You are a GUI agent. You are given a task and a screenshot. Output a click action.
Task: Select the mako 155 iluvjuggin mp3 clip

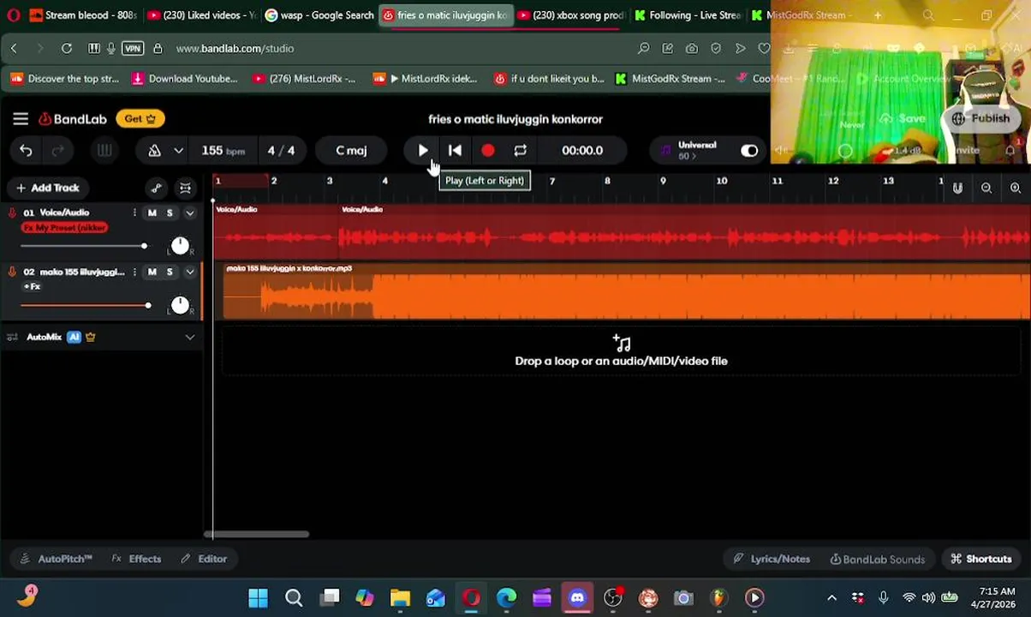click(x=626, y=292)
